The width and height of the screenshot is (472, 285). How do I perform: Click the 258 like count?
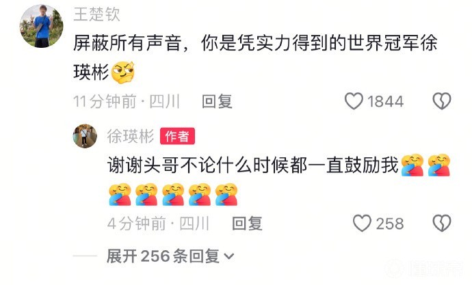point(390,223)
